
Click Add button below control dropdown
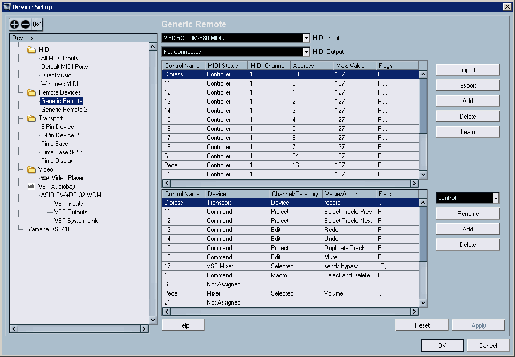[467, 229]
